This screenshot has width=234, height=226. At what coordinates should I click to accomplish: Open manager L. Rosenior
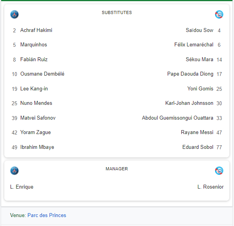pyautogui.click(x=211, y=187)
